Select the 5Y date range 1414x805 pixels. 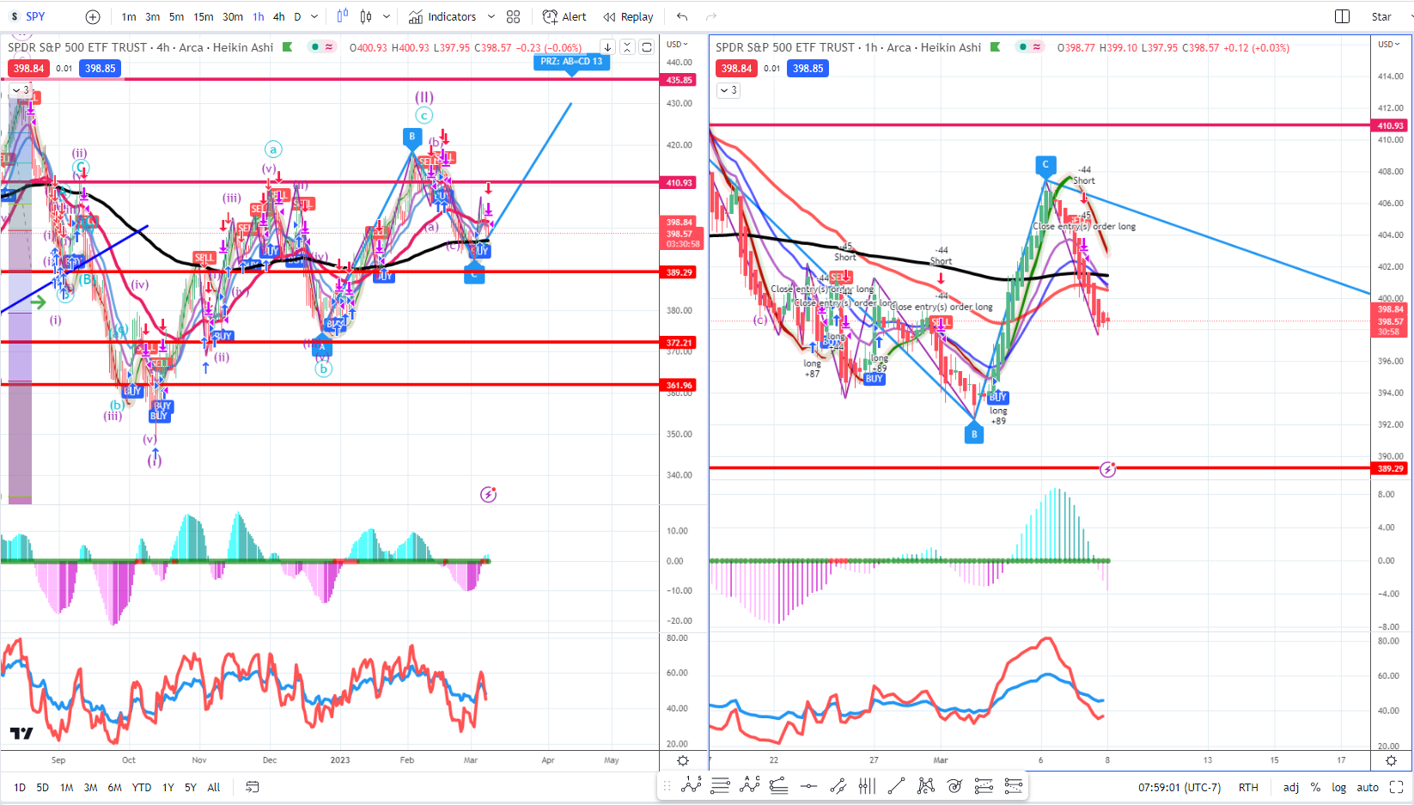191,787
